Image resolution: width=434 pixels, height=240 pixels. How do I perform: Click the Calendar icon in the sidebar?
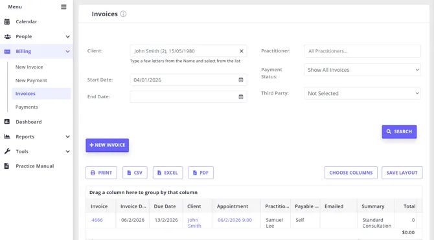(7, 21)
